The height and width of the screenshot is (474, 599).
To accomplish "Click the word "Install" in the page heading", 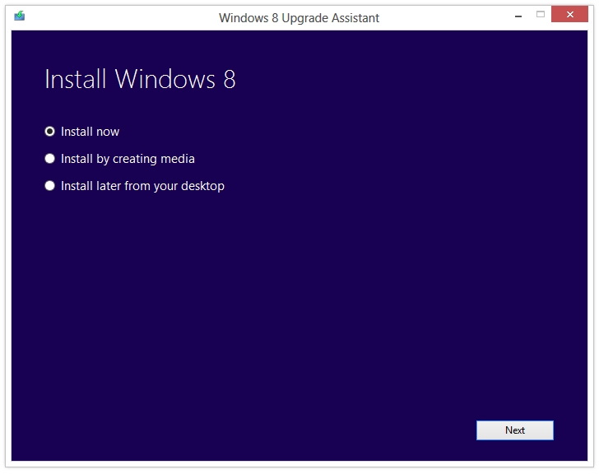I will coord(77,79).
